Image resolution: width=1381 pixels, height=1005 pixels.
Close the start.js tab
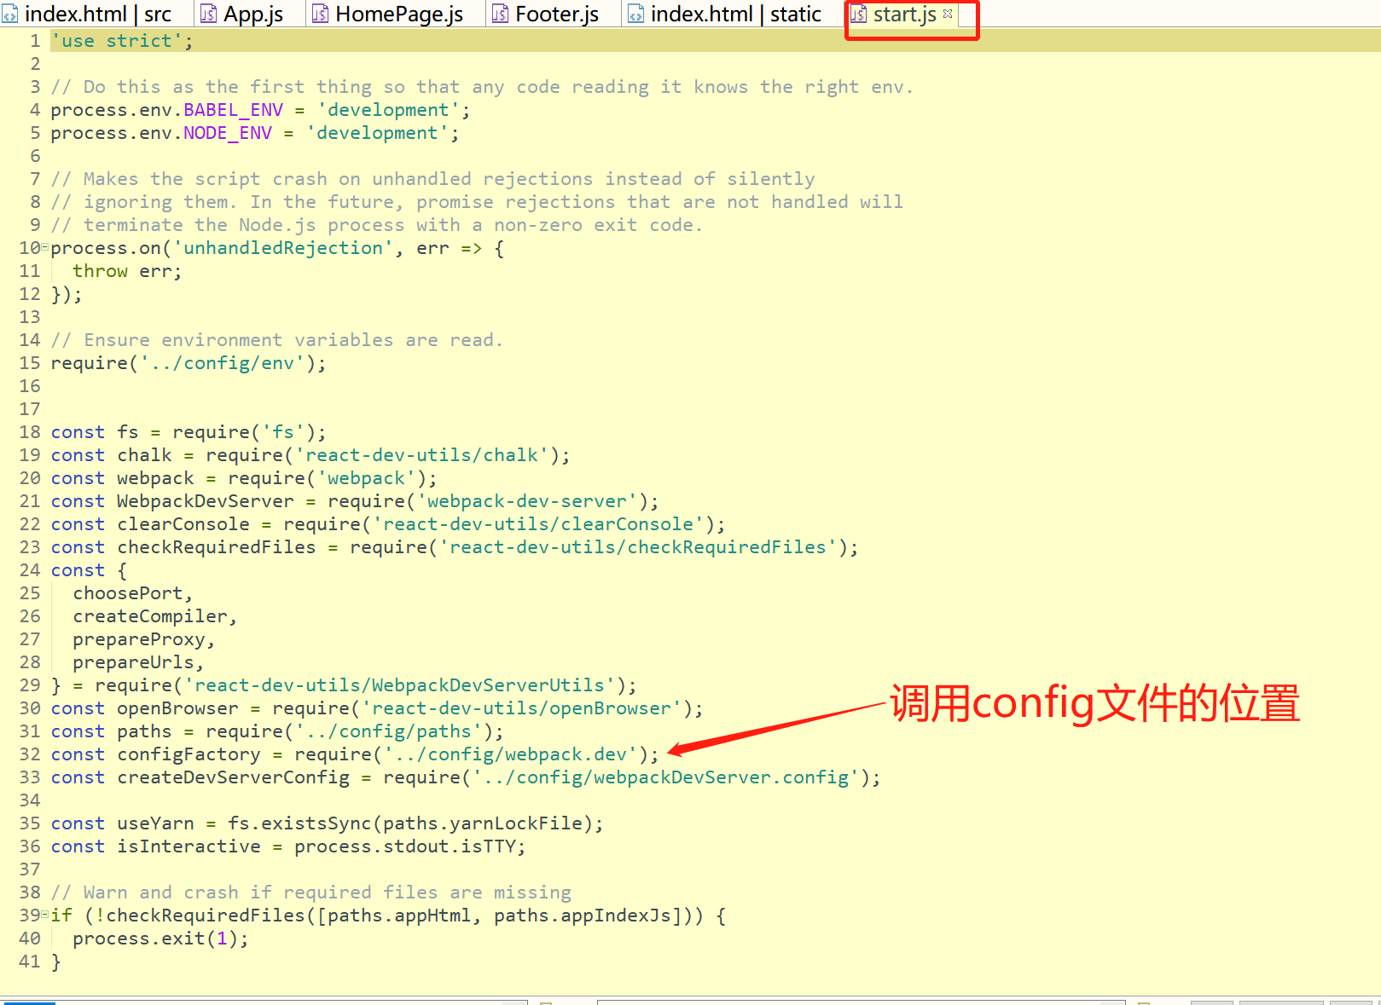point(948,14)
